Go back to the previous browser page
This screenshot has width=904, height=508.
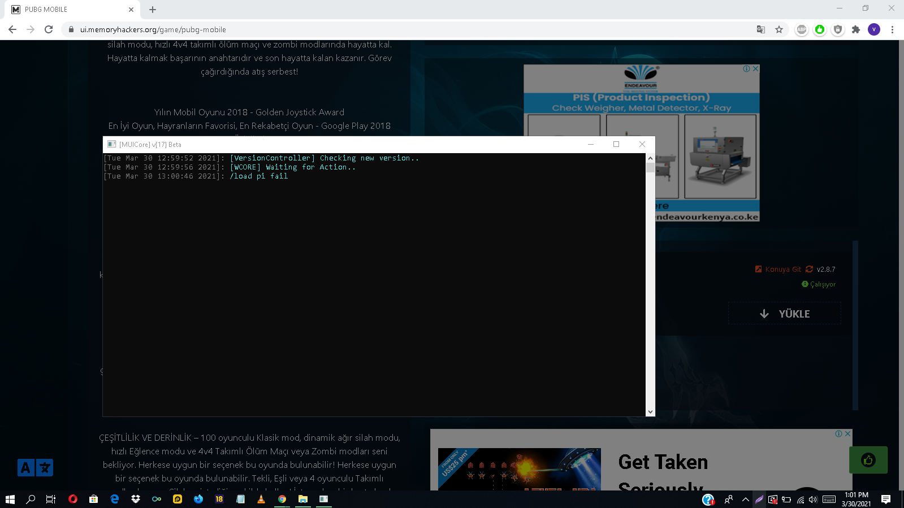(12, 29)
